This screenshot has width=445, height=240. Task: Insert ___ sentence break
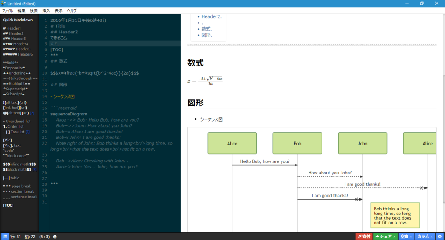coord(20,197)
